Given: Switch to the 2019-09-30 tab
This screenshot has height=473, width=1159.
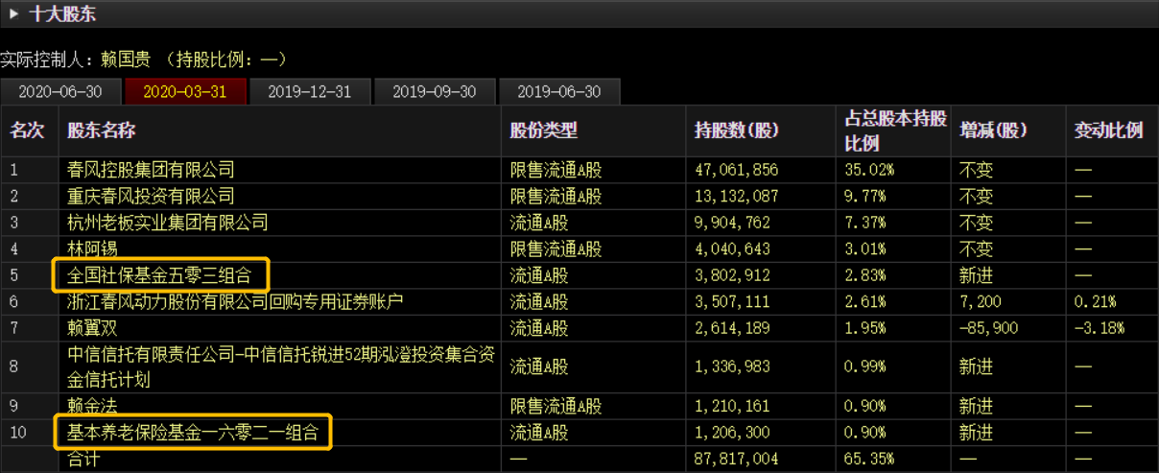Looking at the screenshot, I should tap(434, 92).
